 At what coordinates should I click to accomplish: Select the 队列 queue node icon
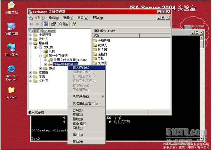[46, 51]
